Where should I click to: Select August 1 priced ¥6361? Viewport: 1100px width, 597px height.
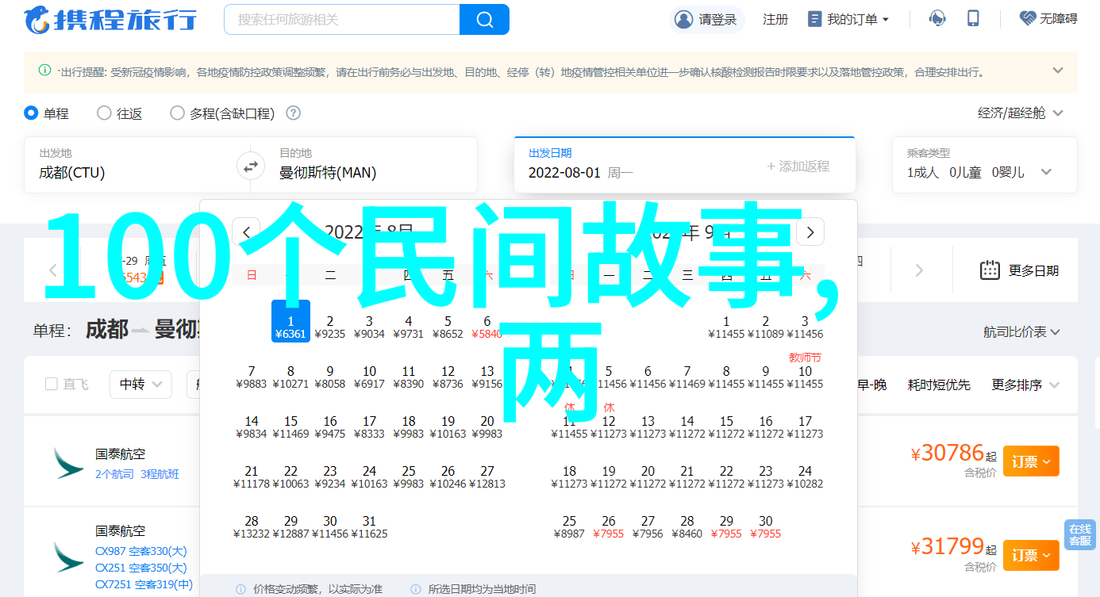(x=290, y=321)
